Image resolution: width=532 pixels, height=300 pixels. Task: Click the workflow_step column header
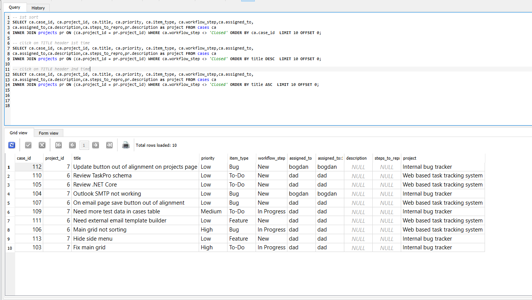tap(271, 158)
